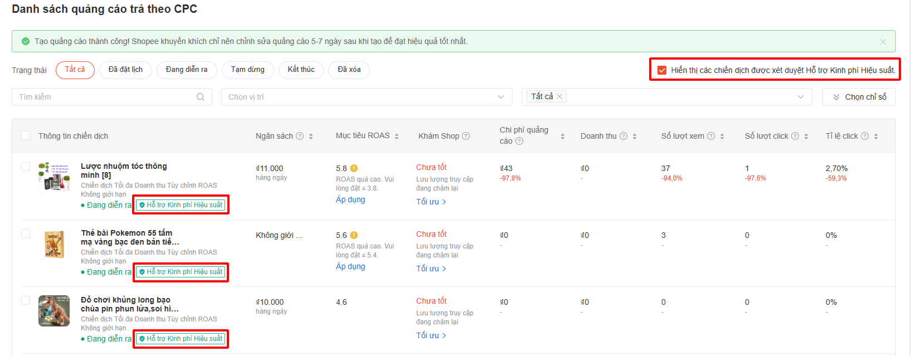Click the search magnifier icon in Tìm kiếm
This screenshot has height=356, width=911.
click(201, 97)
